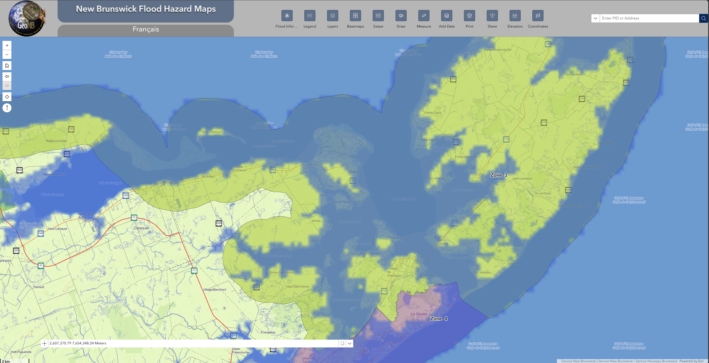The image size is (709, 363).
Task: Click the search magnifier button
Action: 703,18
